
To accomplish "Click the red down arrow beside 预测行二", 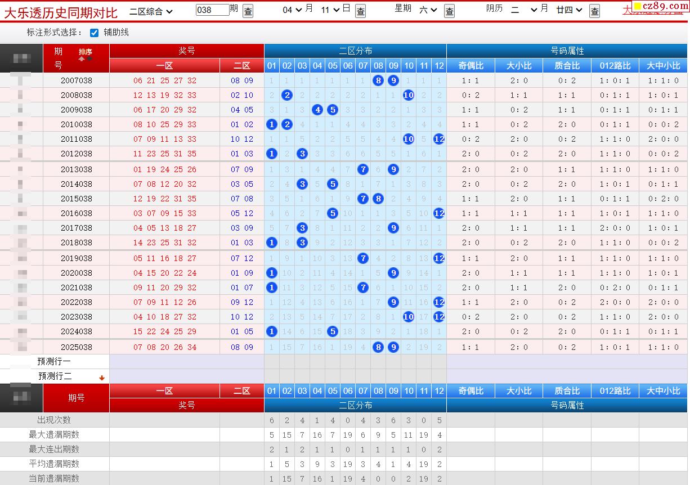I will [x=102, y=378].
